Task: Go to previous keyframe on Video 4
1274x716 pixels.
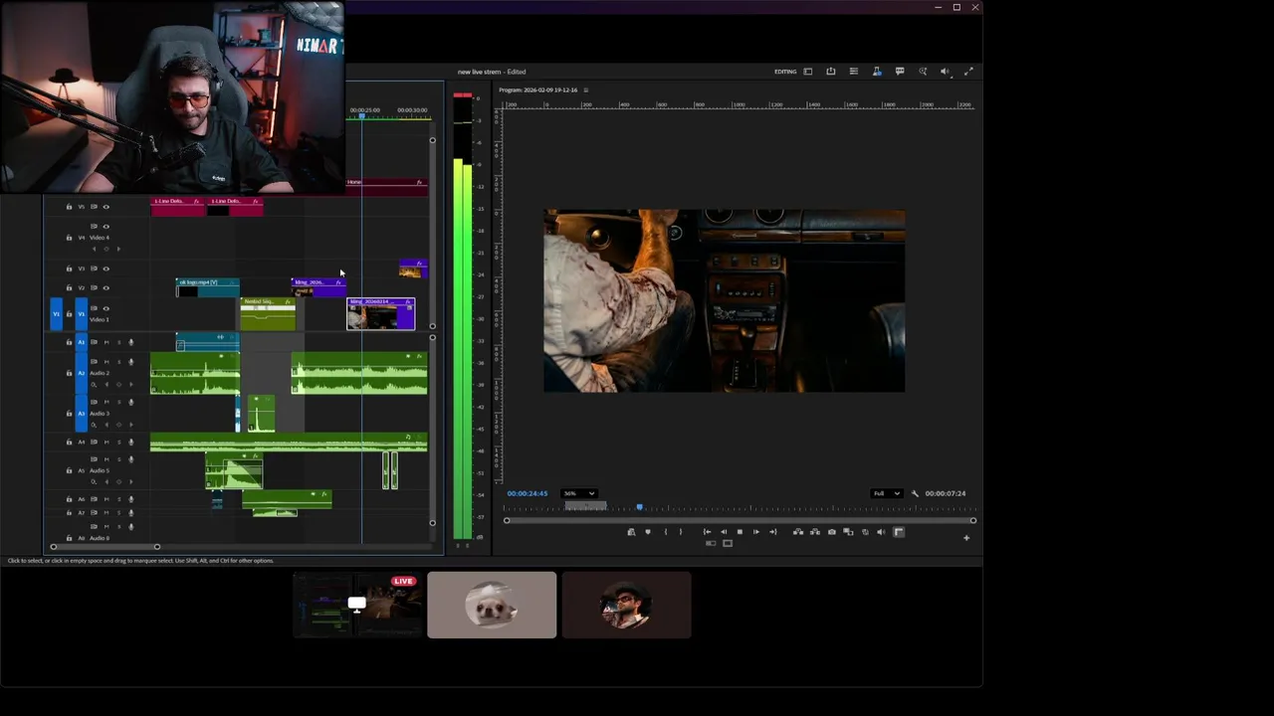Action: 94,249
